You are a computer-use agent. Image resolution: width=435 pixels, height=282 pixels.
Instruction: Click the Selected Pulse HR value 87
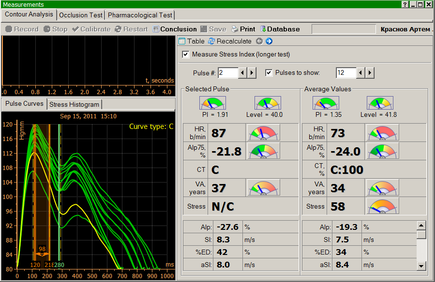click(219, 133)
